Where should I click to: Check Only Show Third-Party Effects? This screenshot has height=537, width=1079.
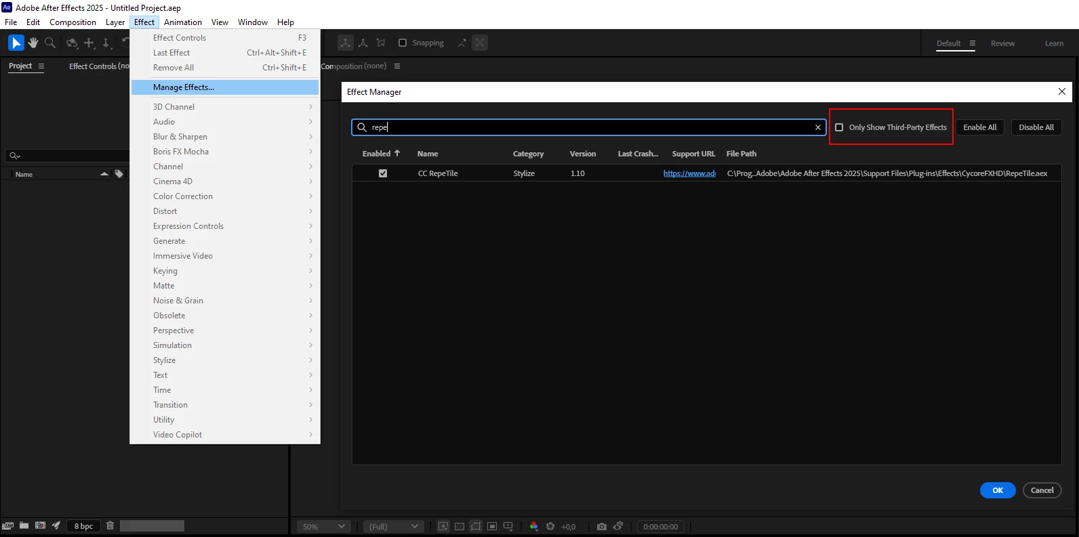click(839, 127)
